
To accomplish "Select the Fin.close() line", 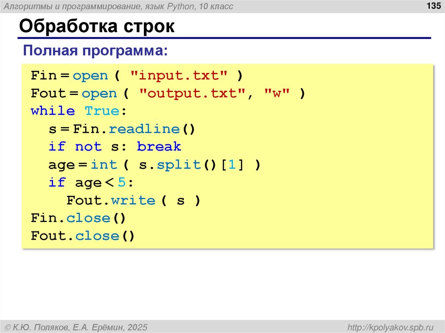I will click(78, 218).
